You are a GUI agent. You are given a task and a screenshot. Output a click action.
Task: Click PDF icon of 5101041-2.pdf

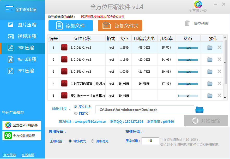(x=64, y=48)
